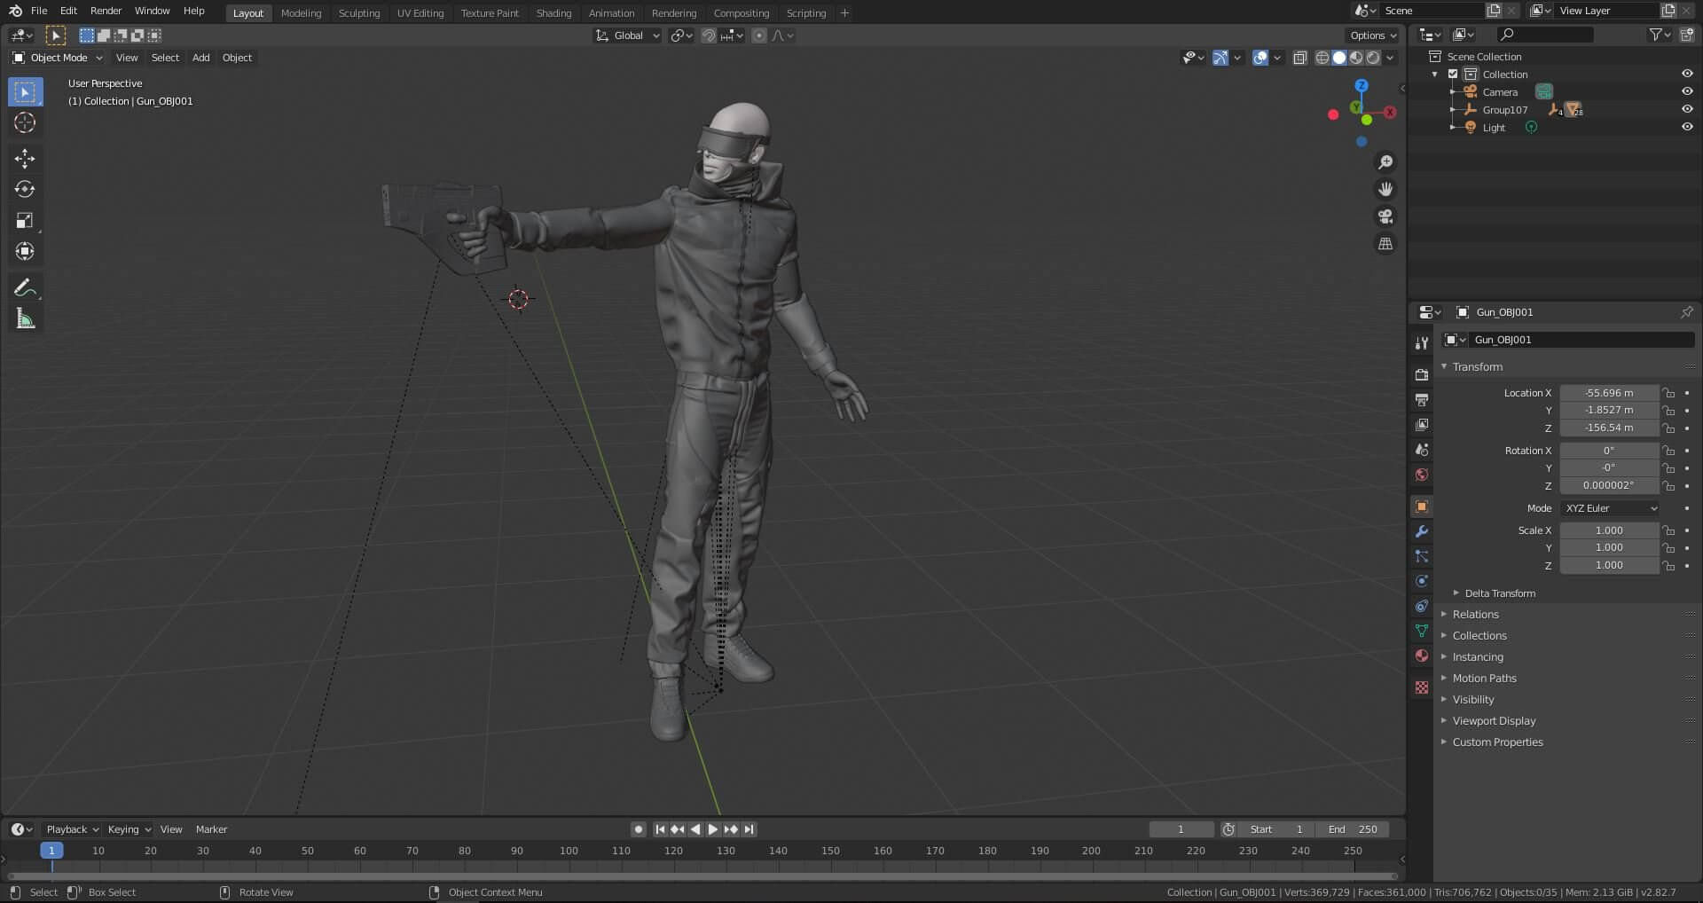1703x903 pixels.
Task: Click the Location Z value field
Action: (1609, 428)
